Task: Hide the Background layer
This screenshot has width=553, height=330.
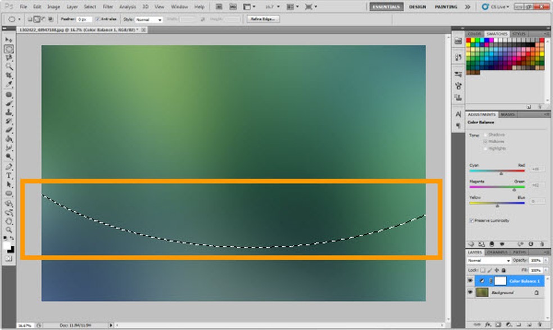Action: [x=470, y=292]
